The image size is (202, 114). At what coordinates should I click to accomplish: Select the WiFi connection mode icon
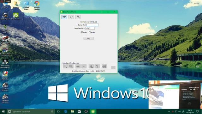[x=64, y=17]
